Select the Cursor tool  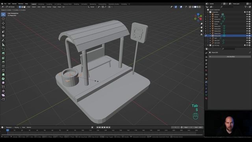pos(3,19)
